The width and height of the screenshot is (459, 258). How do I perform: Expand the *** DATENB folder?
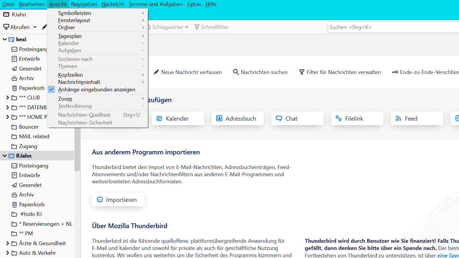click(8, 107)
